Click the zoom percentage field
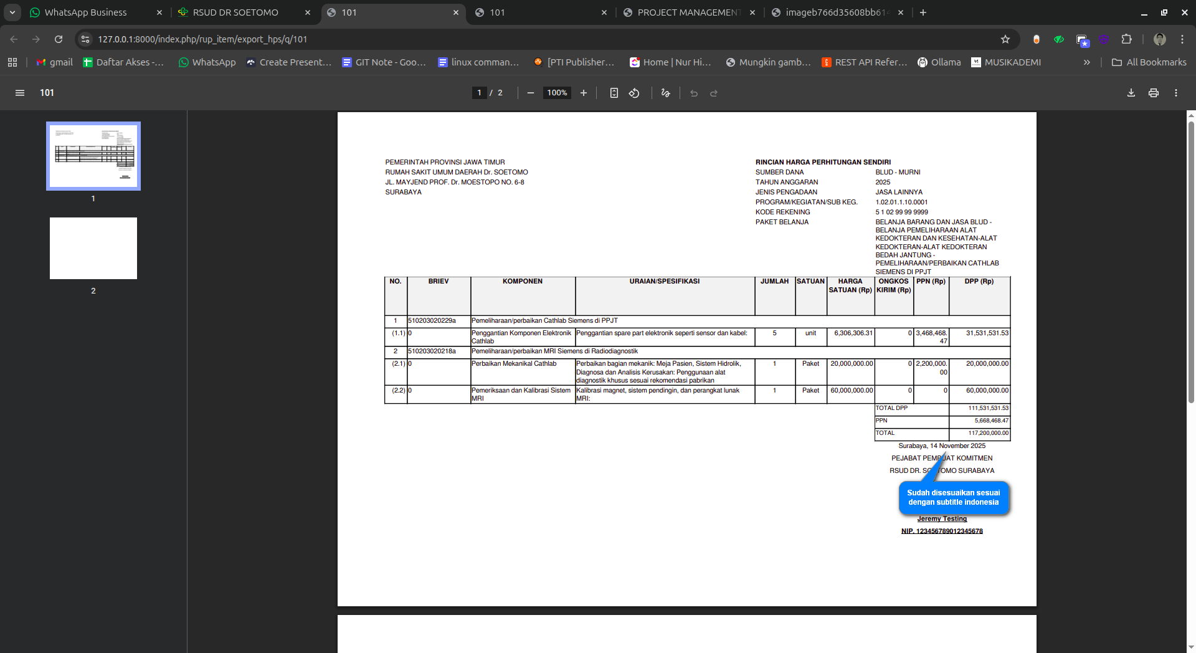The width and height of the screenshot is (1196, 653). click(x=557, y=93)
